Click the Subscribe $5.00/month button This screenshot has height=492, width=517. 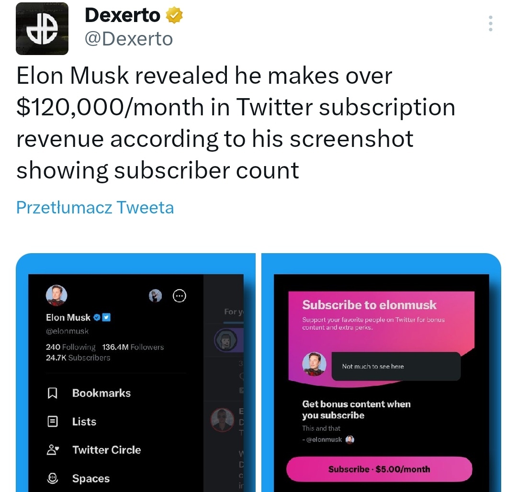pos(379,469)
